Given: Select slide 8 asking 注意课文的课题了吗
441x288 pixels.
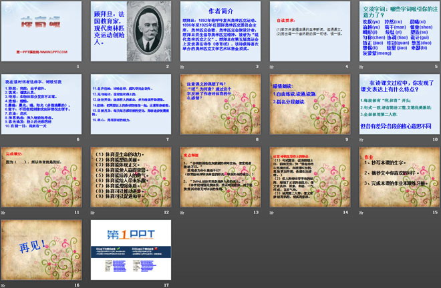Looking at the screenshot, I should click(220, 104).
